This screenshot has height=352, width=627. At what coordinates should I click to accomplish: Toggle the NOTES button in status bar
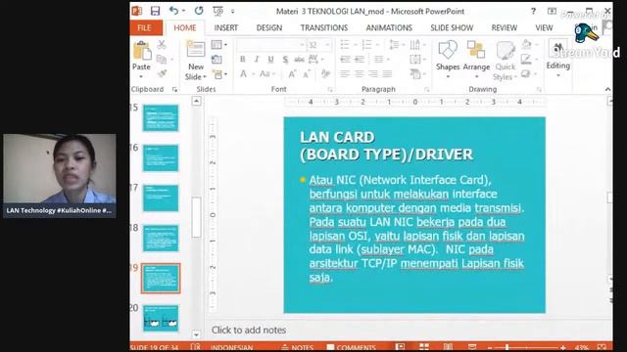tap(298, 348)
